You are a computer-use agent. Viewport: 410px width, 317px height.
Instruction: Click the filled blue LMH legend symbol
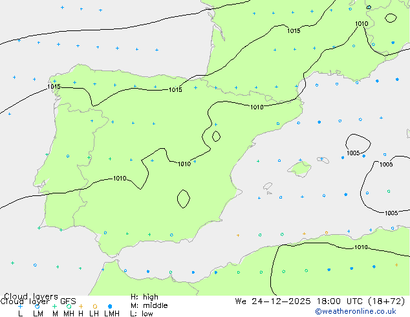pos(110,306)
